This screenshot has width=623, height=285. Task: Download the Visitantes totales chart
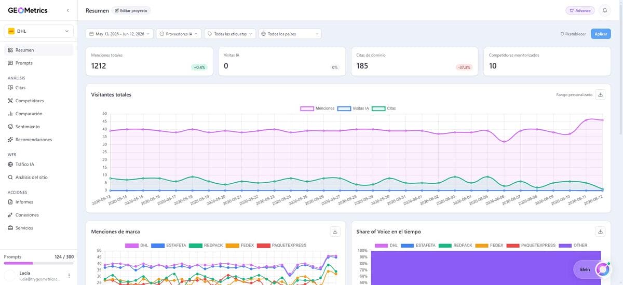601,94
